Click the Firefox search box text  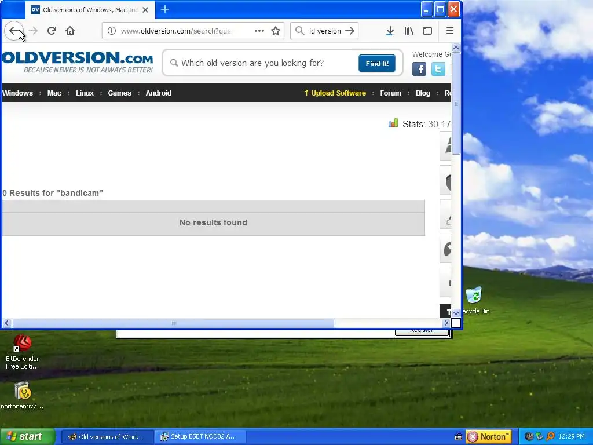click(325, 31)
